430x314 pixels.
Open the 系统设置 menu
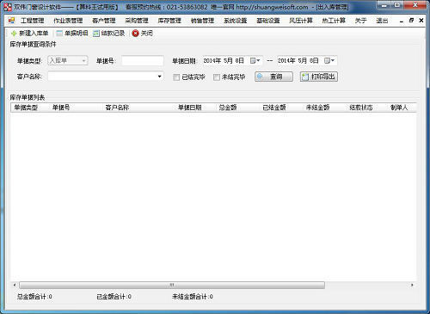click(236, 21)
